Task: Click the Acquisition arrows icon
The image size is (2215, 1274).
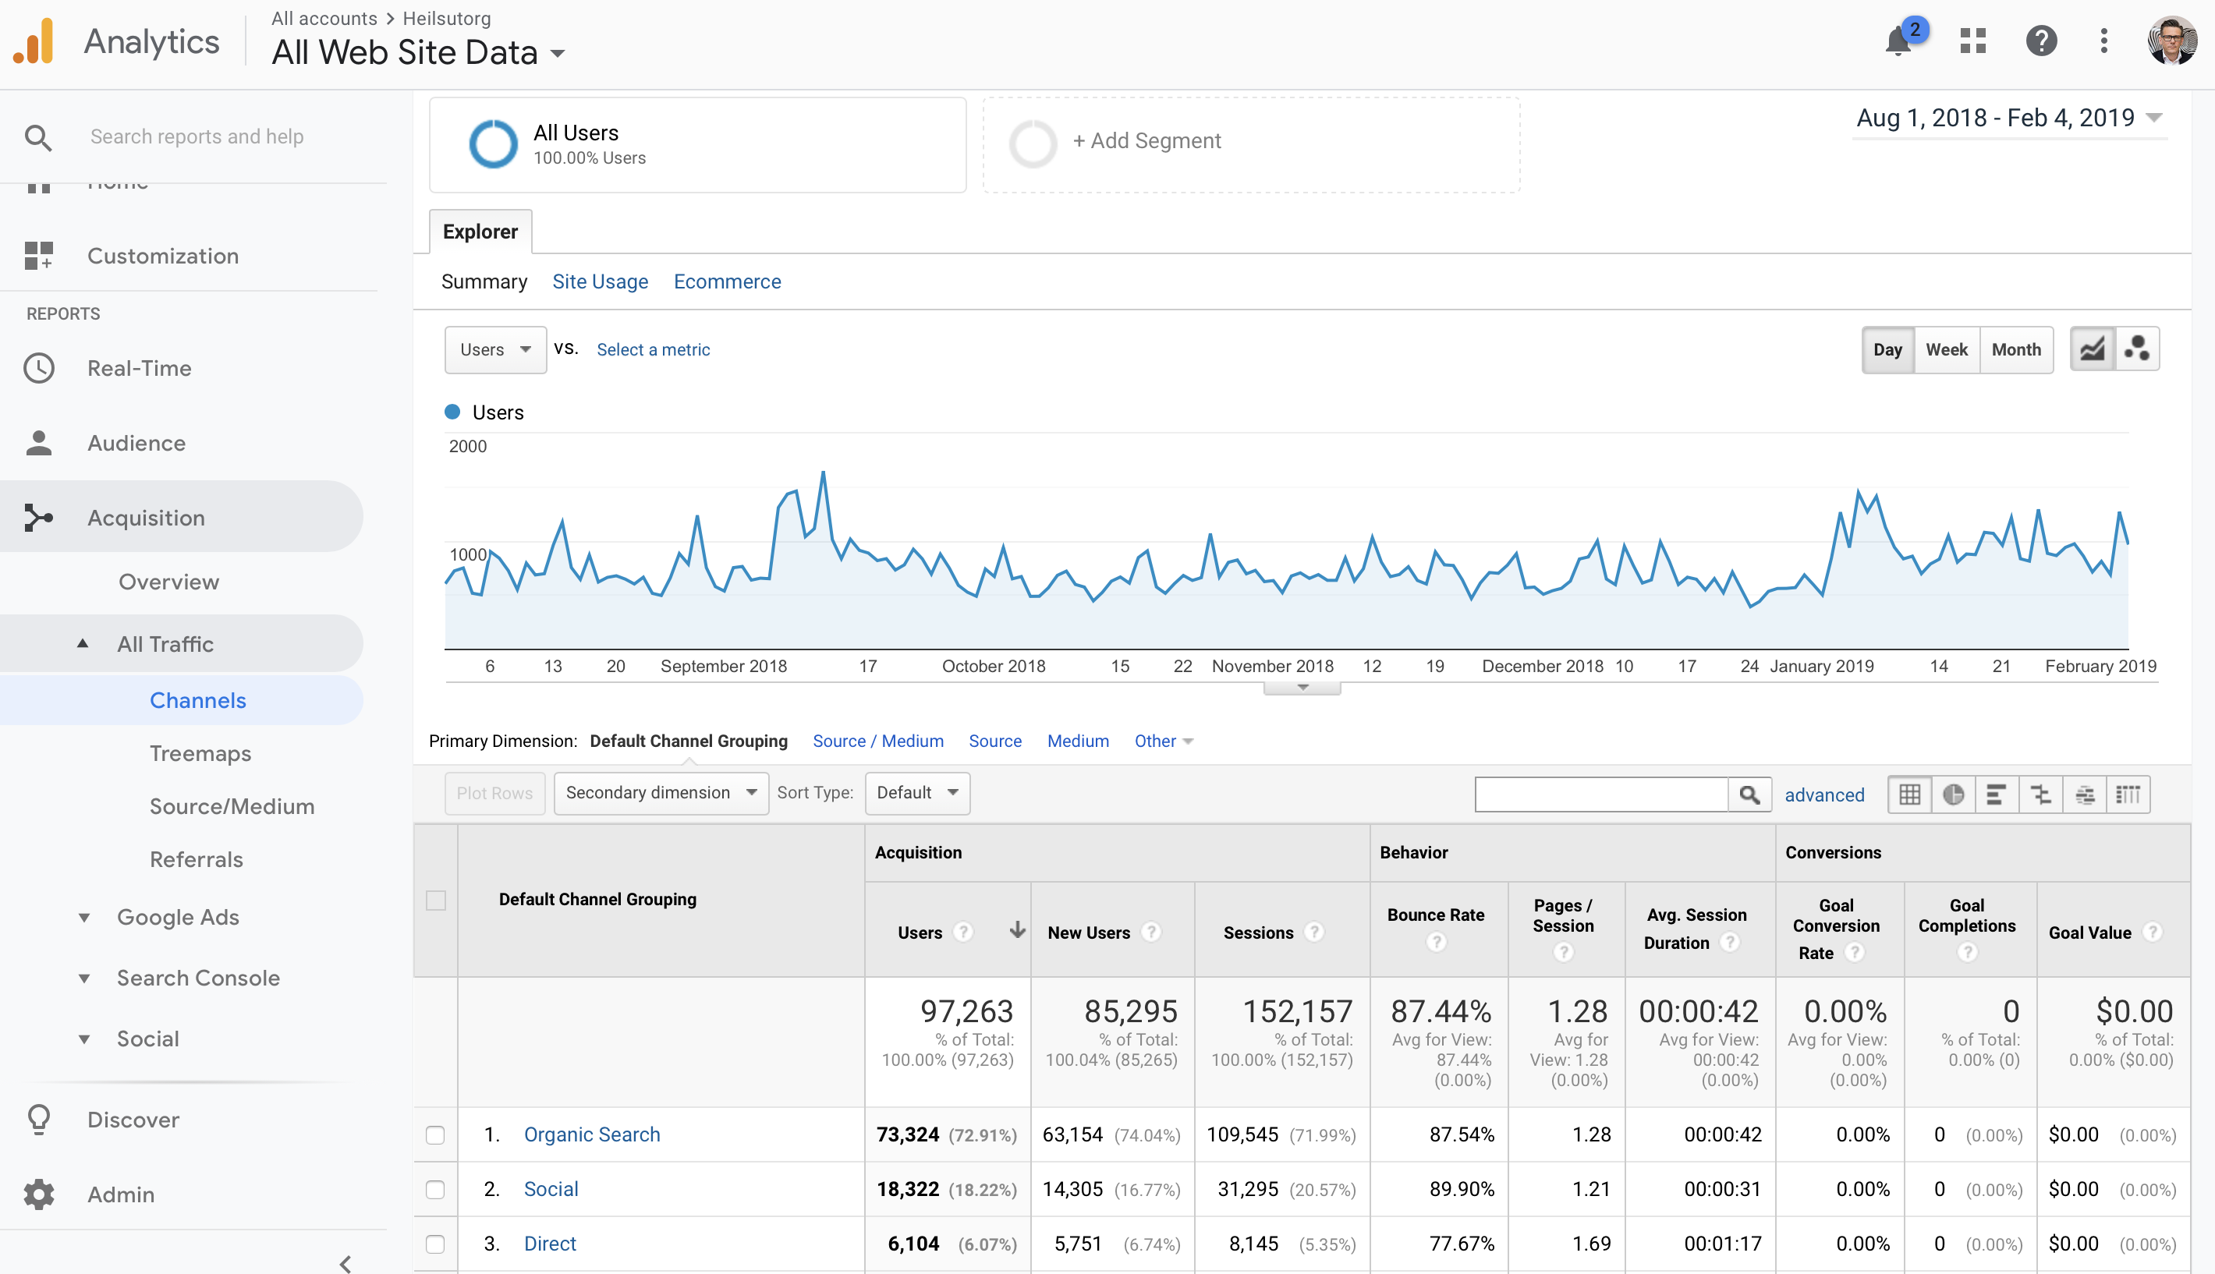Action: [x=38, y=518]
